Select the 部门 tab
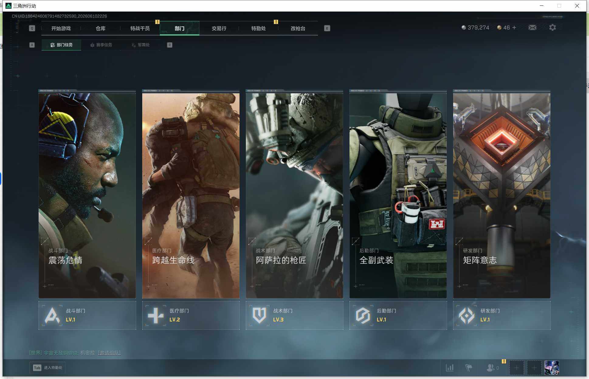This screenshot has width=589, height=379. coord(180,28)
